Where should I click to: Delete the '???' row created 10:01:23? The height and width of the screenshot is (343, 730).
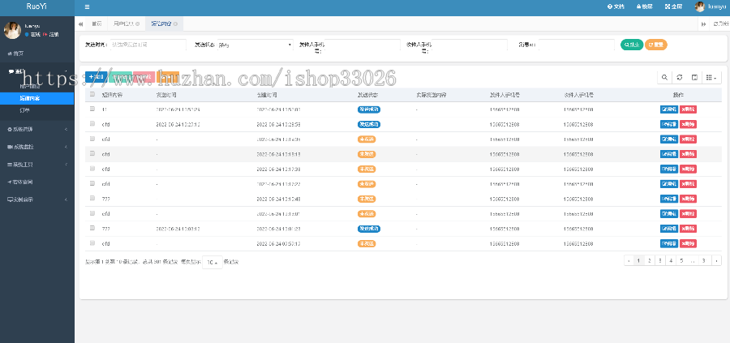[688, 229]
